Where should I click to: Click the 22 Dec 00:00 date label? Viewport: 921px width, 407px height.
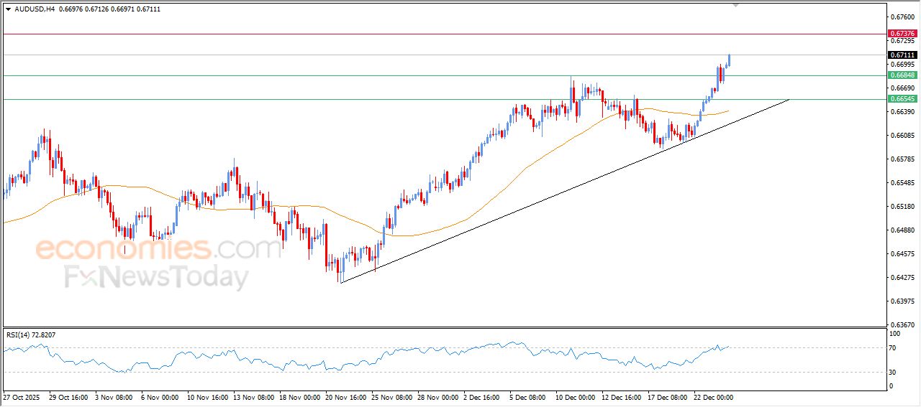click(713, 397)
